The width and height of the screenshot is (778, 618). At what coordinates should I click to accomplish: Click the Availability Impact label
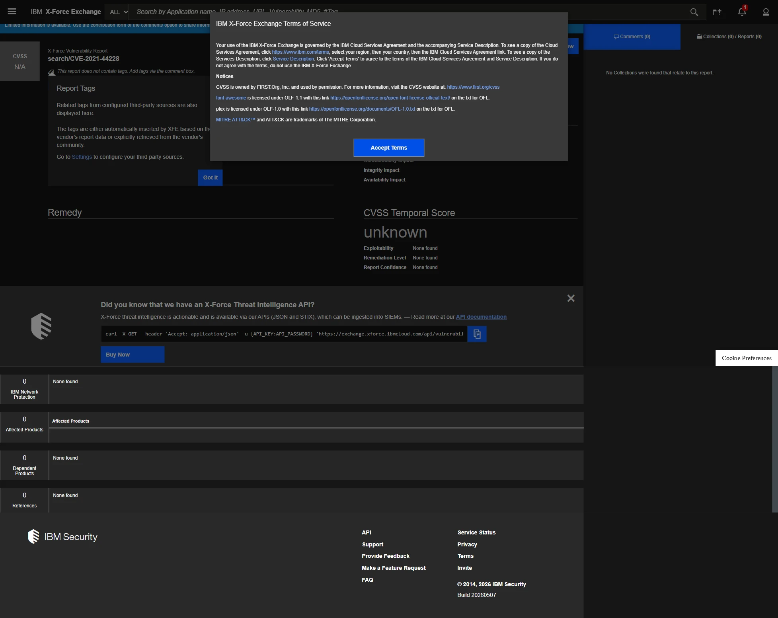click(x=384, y=180)
